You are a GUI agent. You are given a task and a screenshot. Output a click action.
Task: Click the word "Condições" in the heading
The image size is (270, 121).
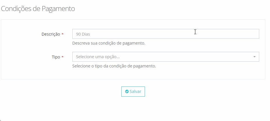[16, 9]
